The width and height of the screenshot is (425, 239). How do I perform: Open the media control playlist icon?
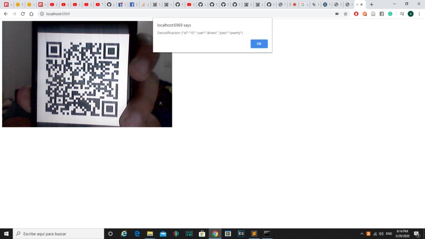coord(402,14)
